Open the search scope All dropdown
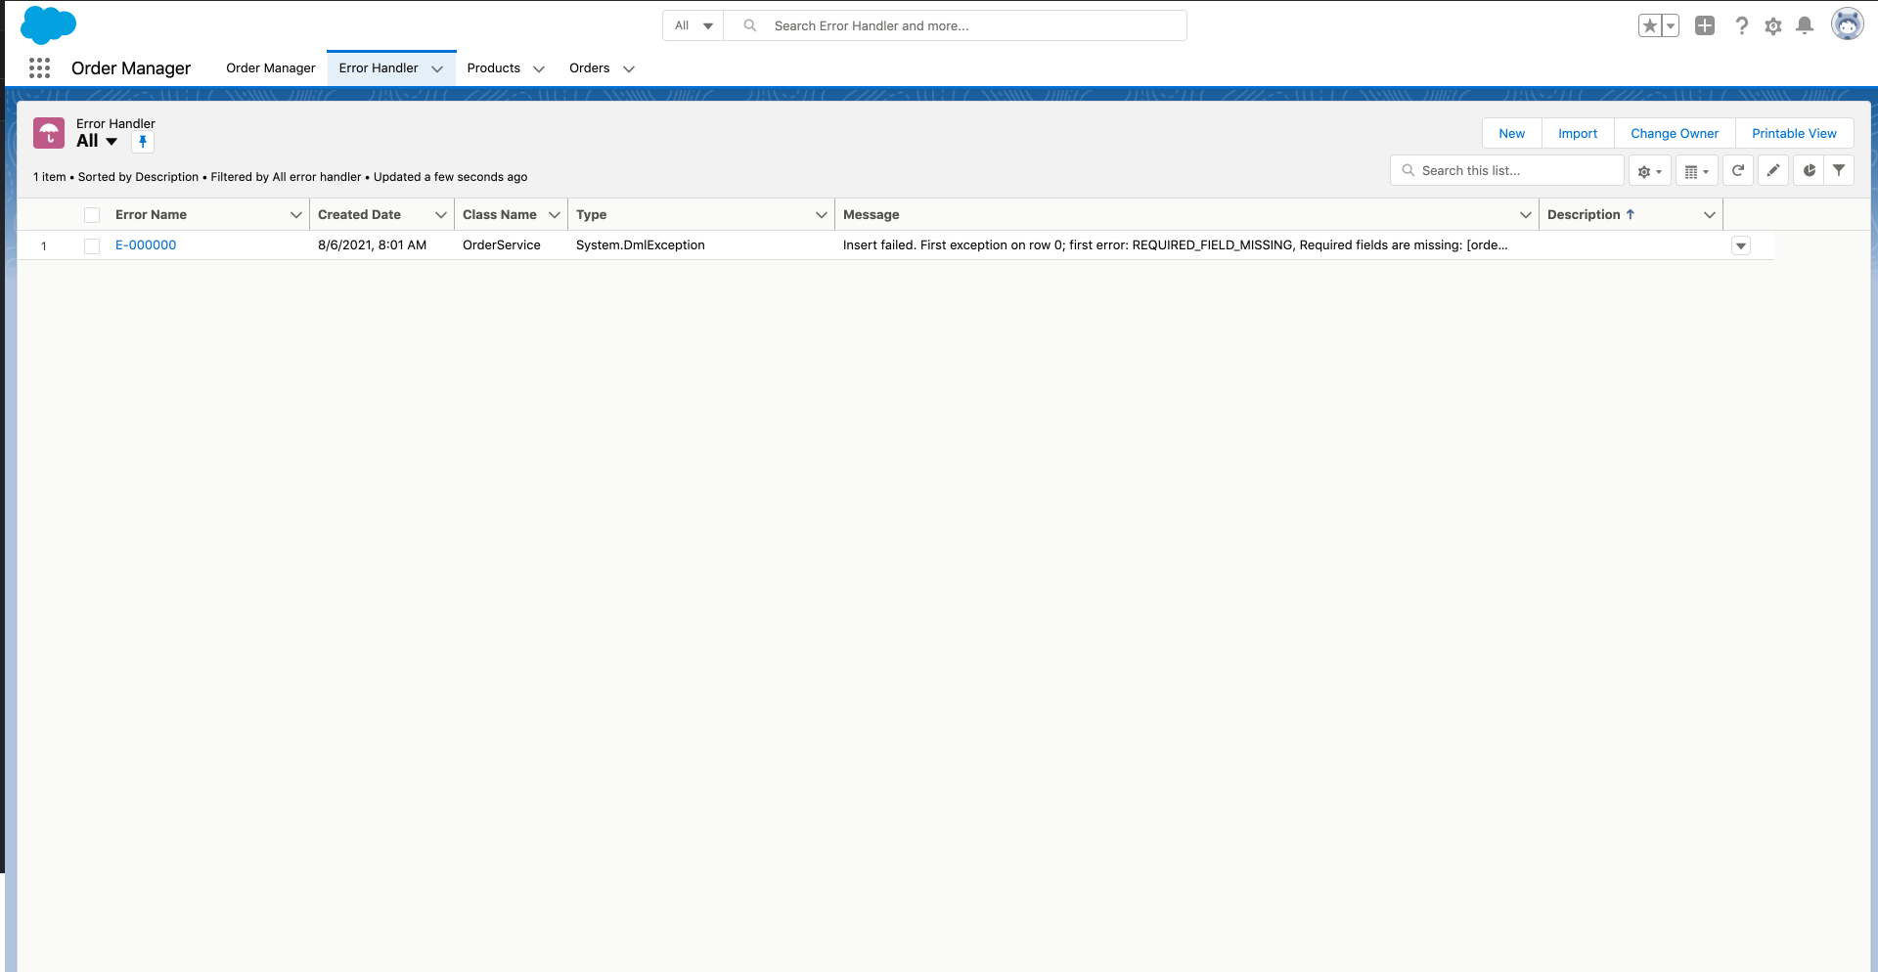Viewport: 1878px width, 972px height. pos(693,25)
